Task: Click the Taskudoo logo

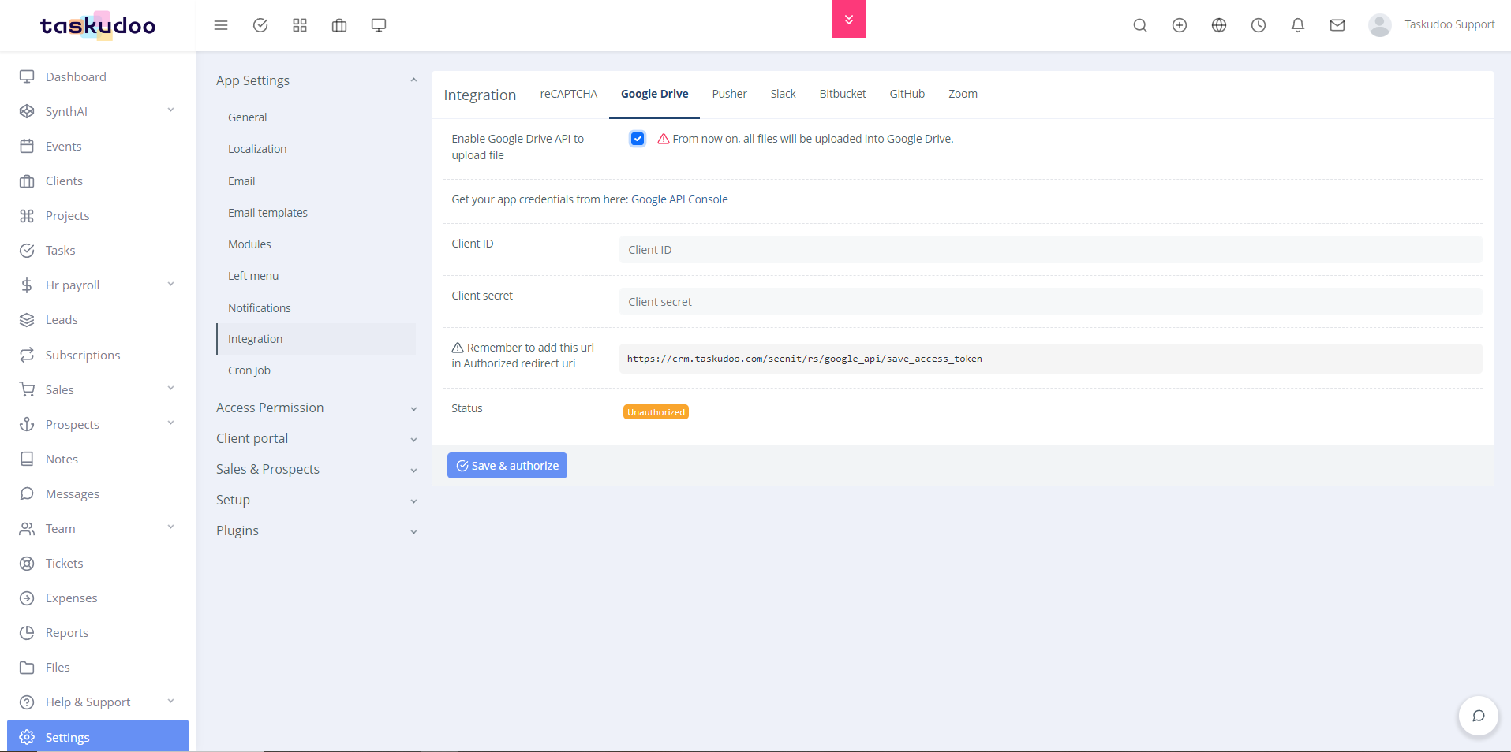Action: [x=98, y=26]
